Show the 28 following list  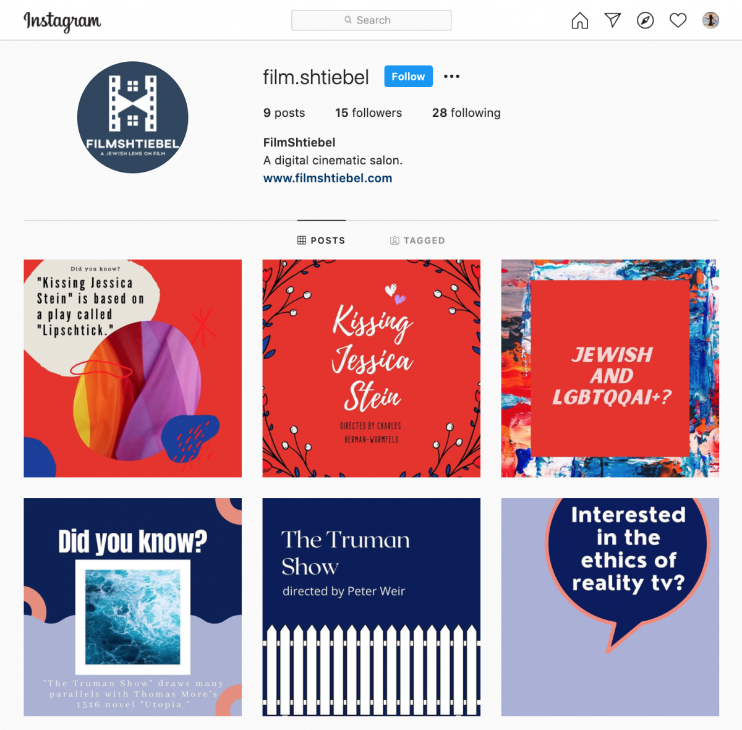[466, 112]
